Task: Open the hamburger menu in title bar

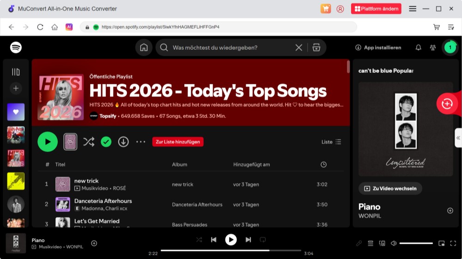Action: click(x=413, y=9)
